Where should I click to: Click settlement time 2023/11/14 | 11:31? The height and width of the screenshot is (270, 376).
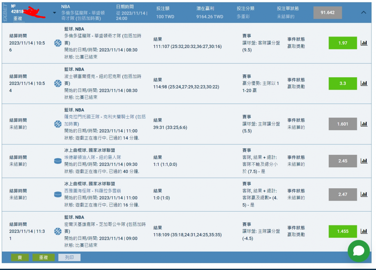pos(27,235)
